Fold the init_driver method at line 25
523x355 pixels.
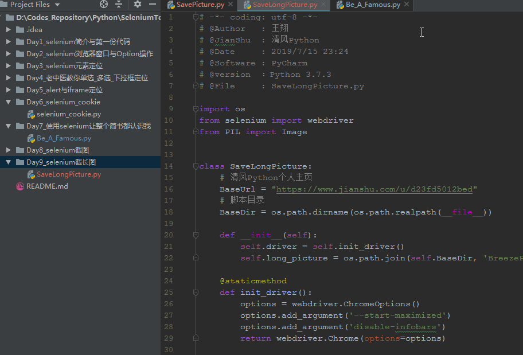click(196, 292)
